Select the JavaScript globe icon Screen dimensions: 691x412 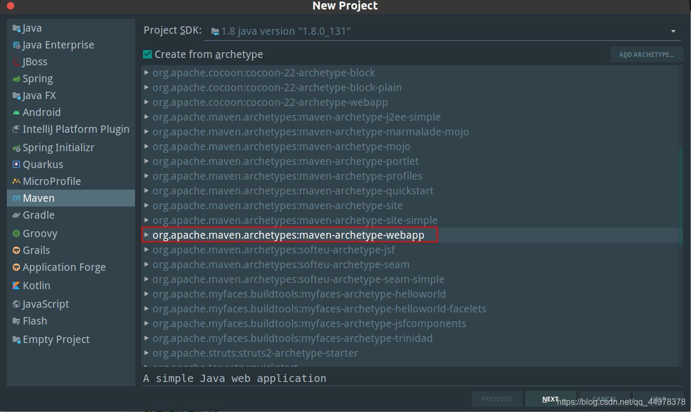pos(16,305)
